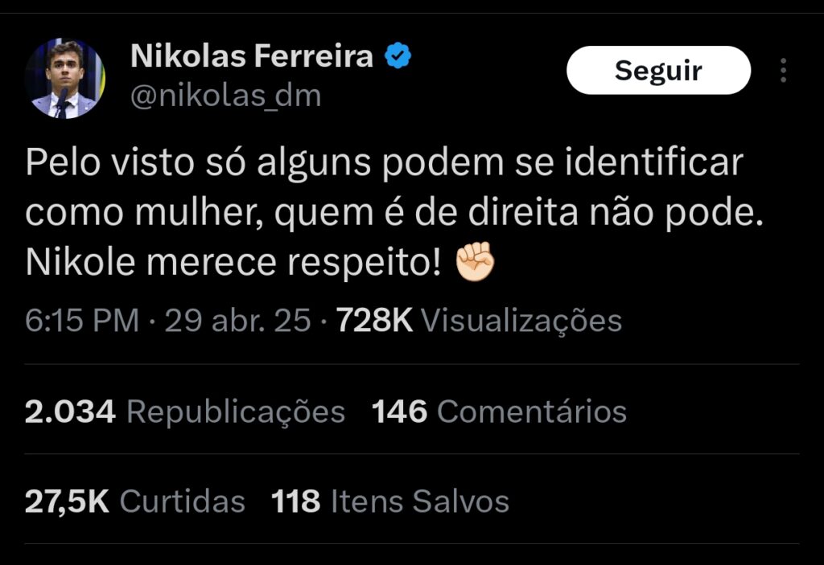Open the Republicações list
The width and height of the screenshot is (824, 565).
coord(236,411)
